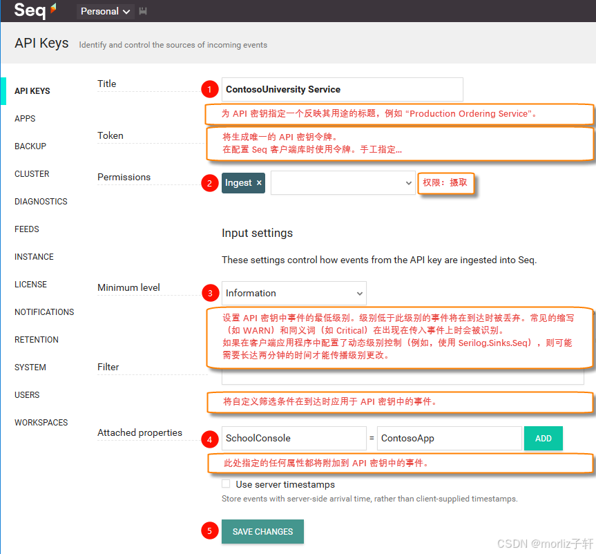Open the Personal workspace dropdown
Screen dimensions: 596x554
(x=105, y=12)
